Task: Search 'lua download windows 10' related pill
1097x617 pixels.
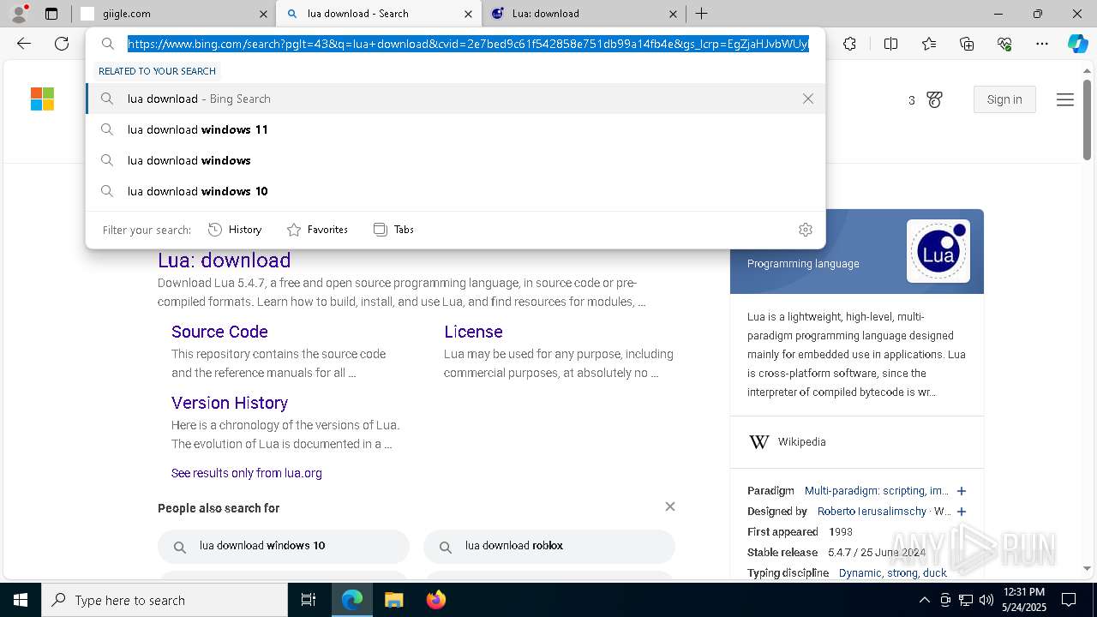Action: pyautogui.click(x=284, y=546)
